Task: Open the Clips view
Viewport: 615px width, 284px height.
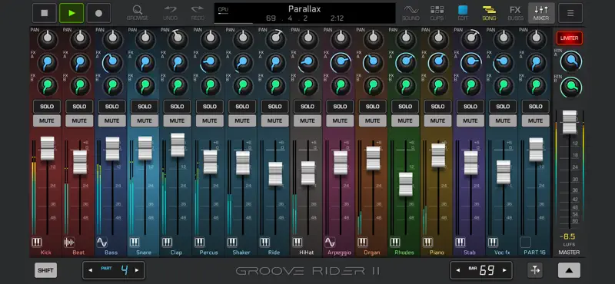Action: point(437,13)
